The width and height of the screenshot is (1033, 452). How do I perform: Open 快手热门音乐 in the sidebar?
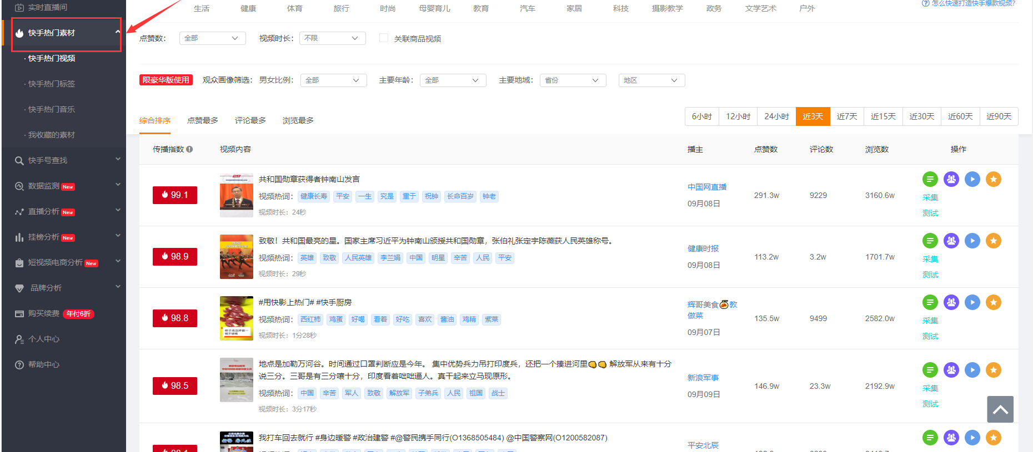[x=52, y=109]
